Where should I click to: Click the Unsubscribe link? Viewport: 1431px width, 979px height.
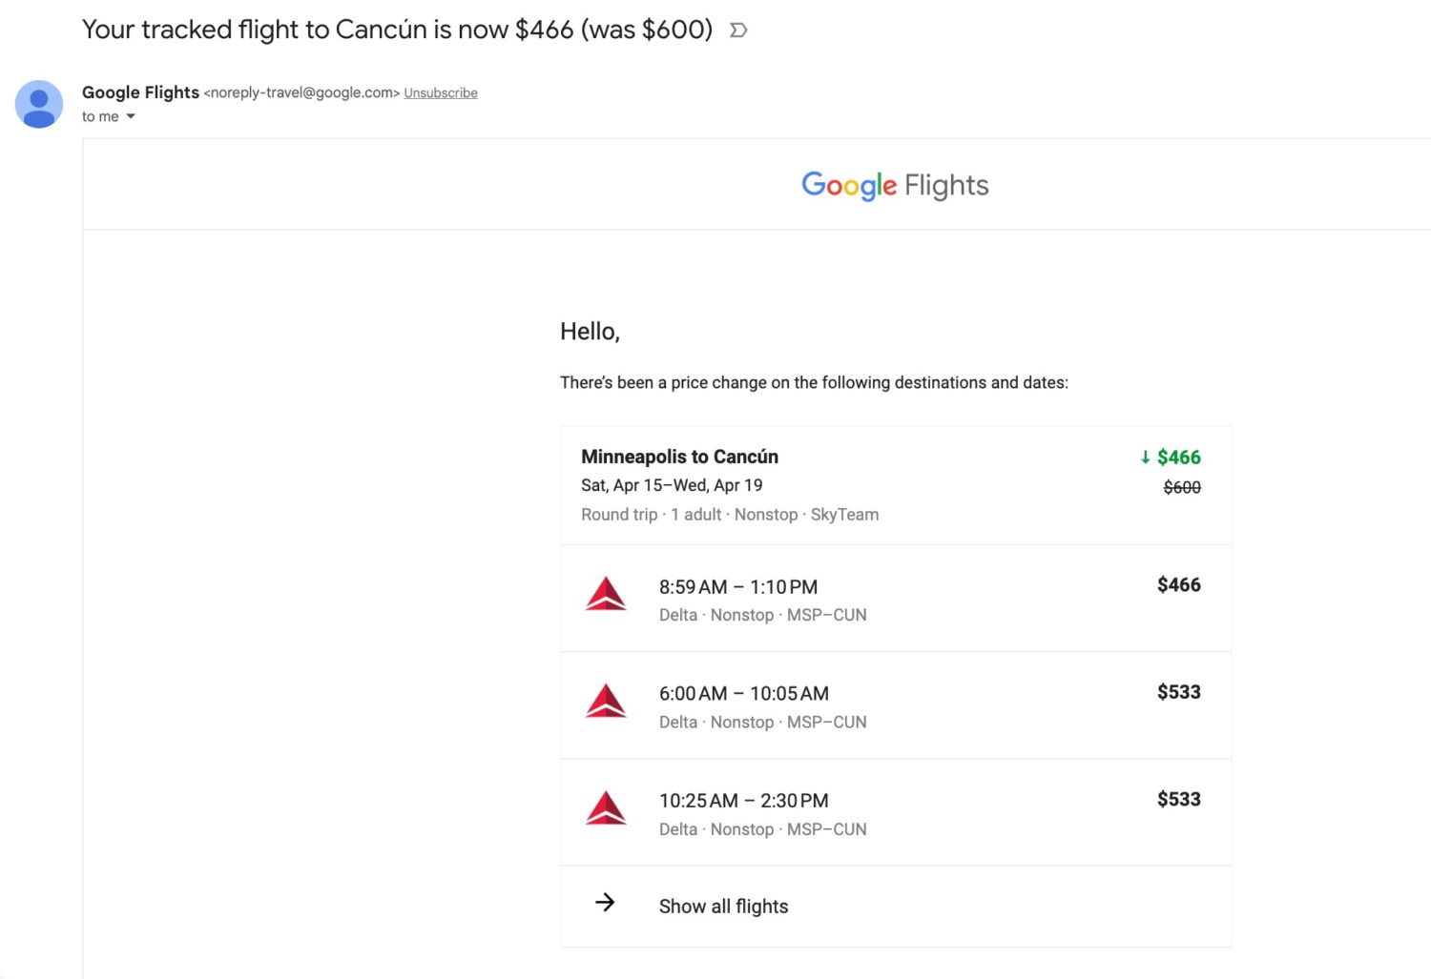tap(441, 92)
